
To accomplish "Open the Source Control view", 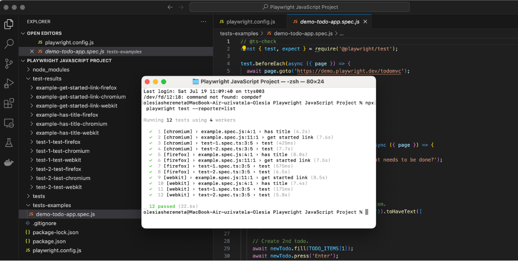I will (x=9, y=63).
